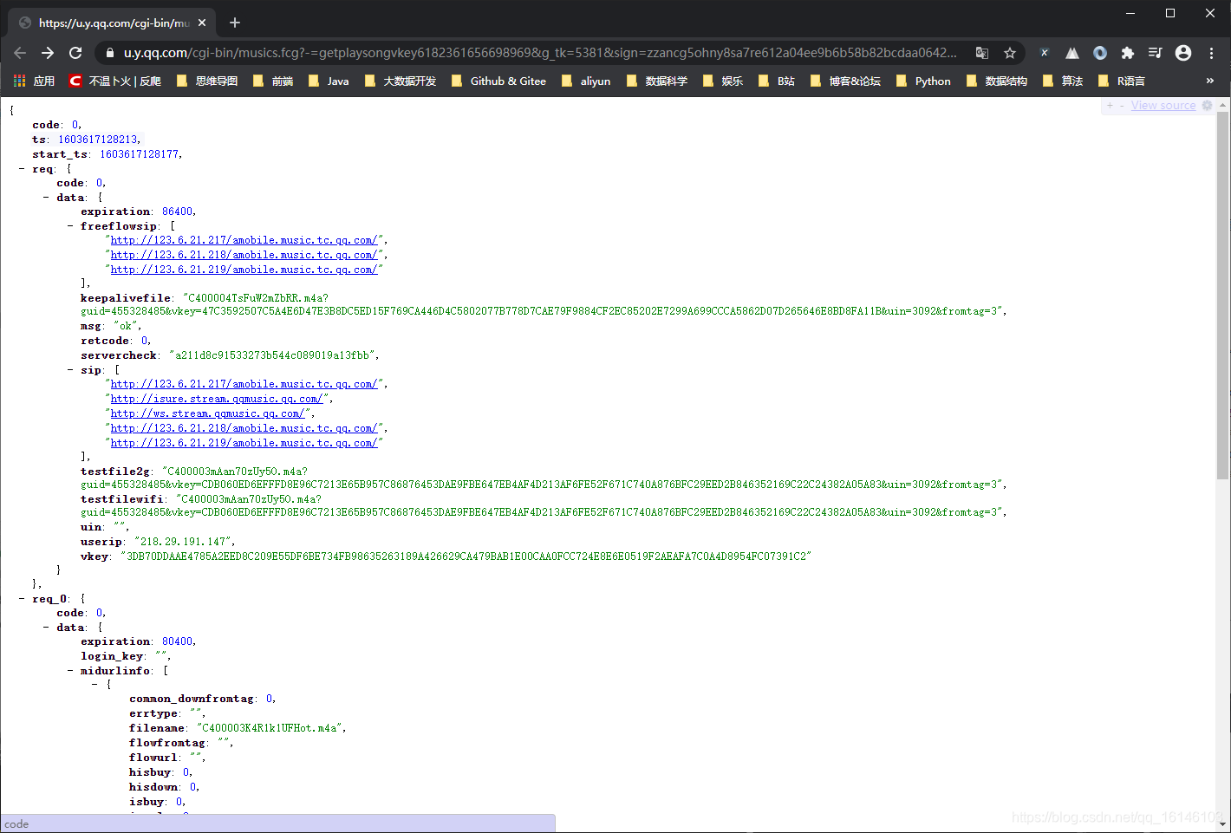Collapse the midurlinfo array

[70, 671]
